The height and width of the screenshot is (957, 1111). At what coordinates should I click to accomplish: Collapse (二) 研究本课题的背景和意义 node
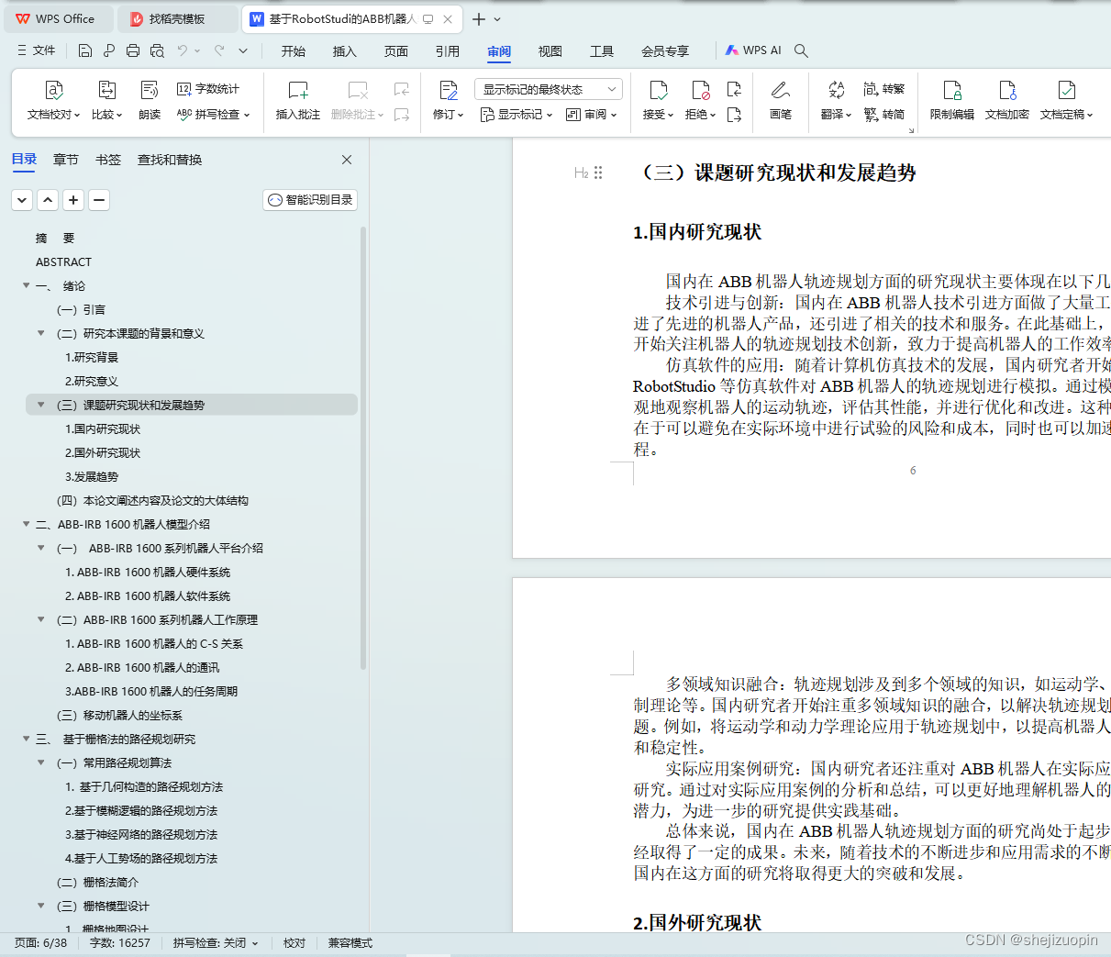tap(41, 333)
